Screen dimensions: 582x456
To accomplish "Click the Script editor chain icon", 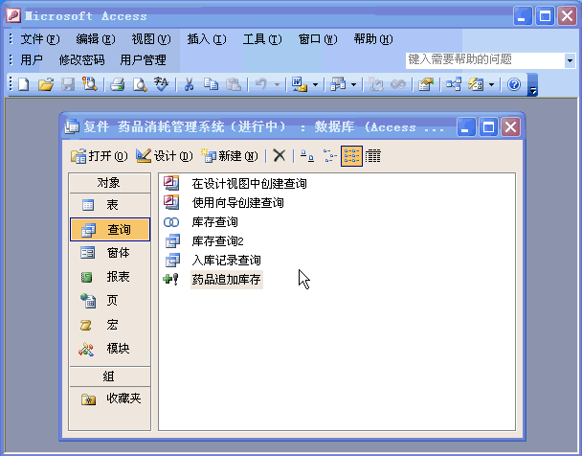I will [398, 84].
